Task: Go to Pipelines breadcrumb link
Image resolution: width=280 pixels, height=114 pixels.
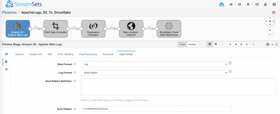Action: pyautogui.click(x=9, y=12)
